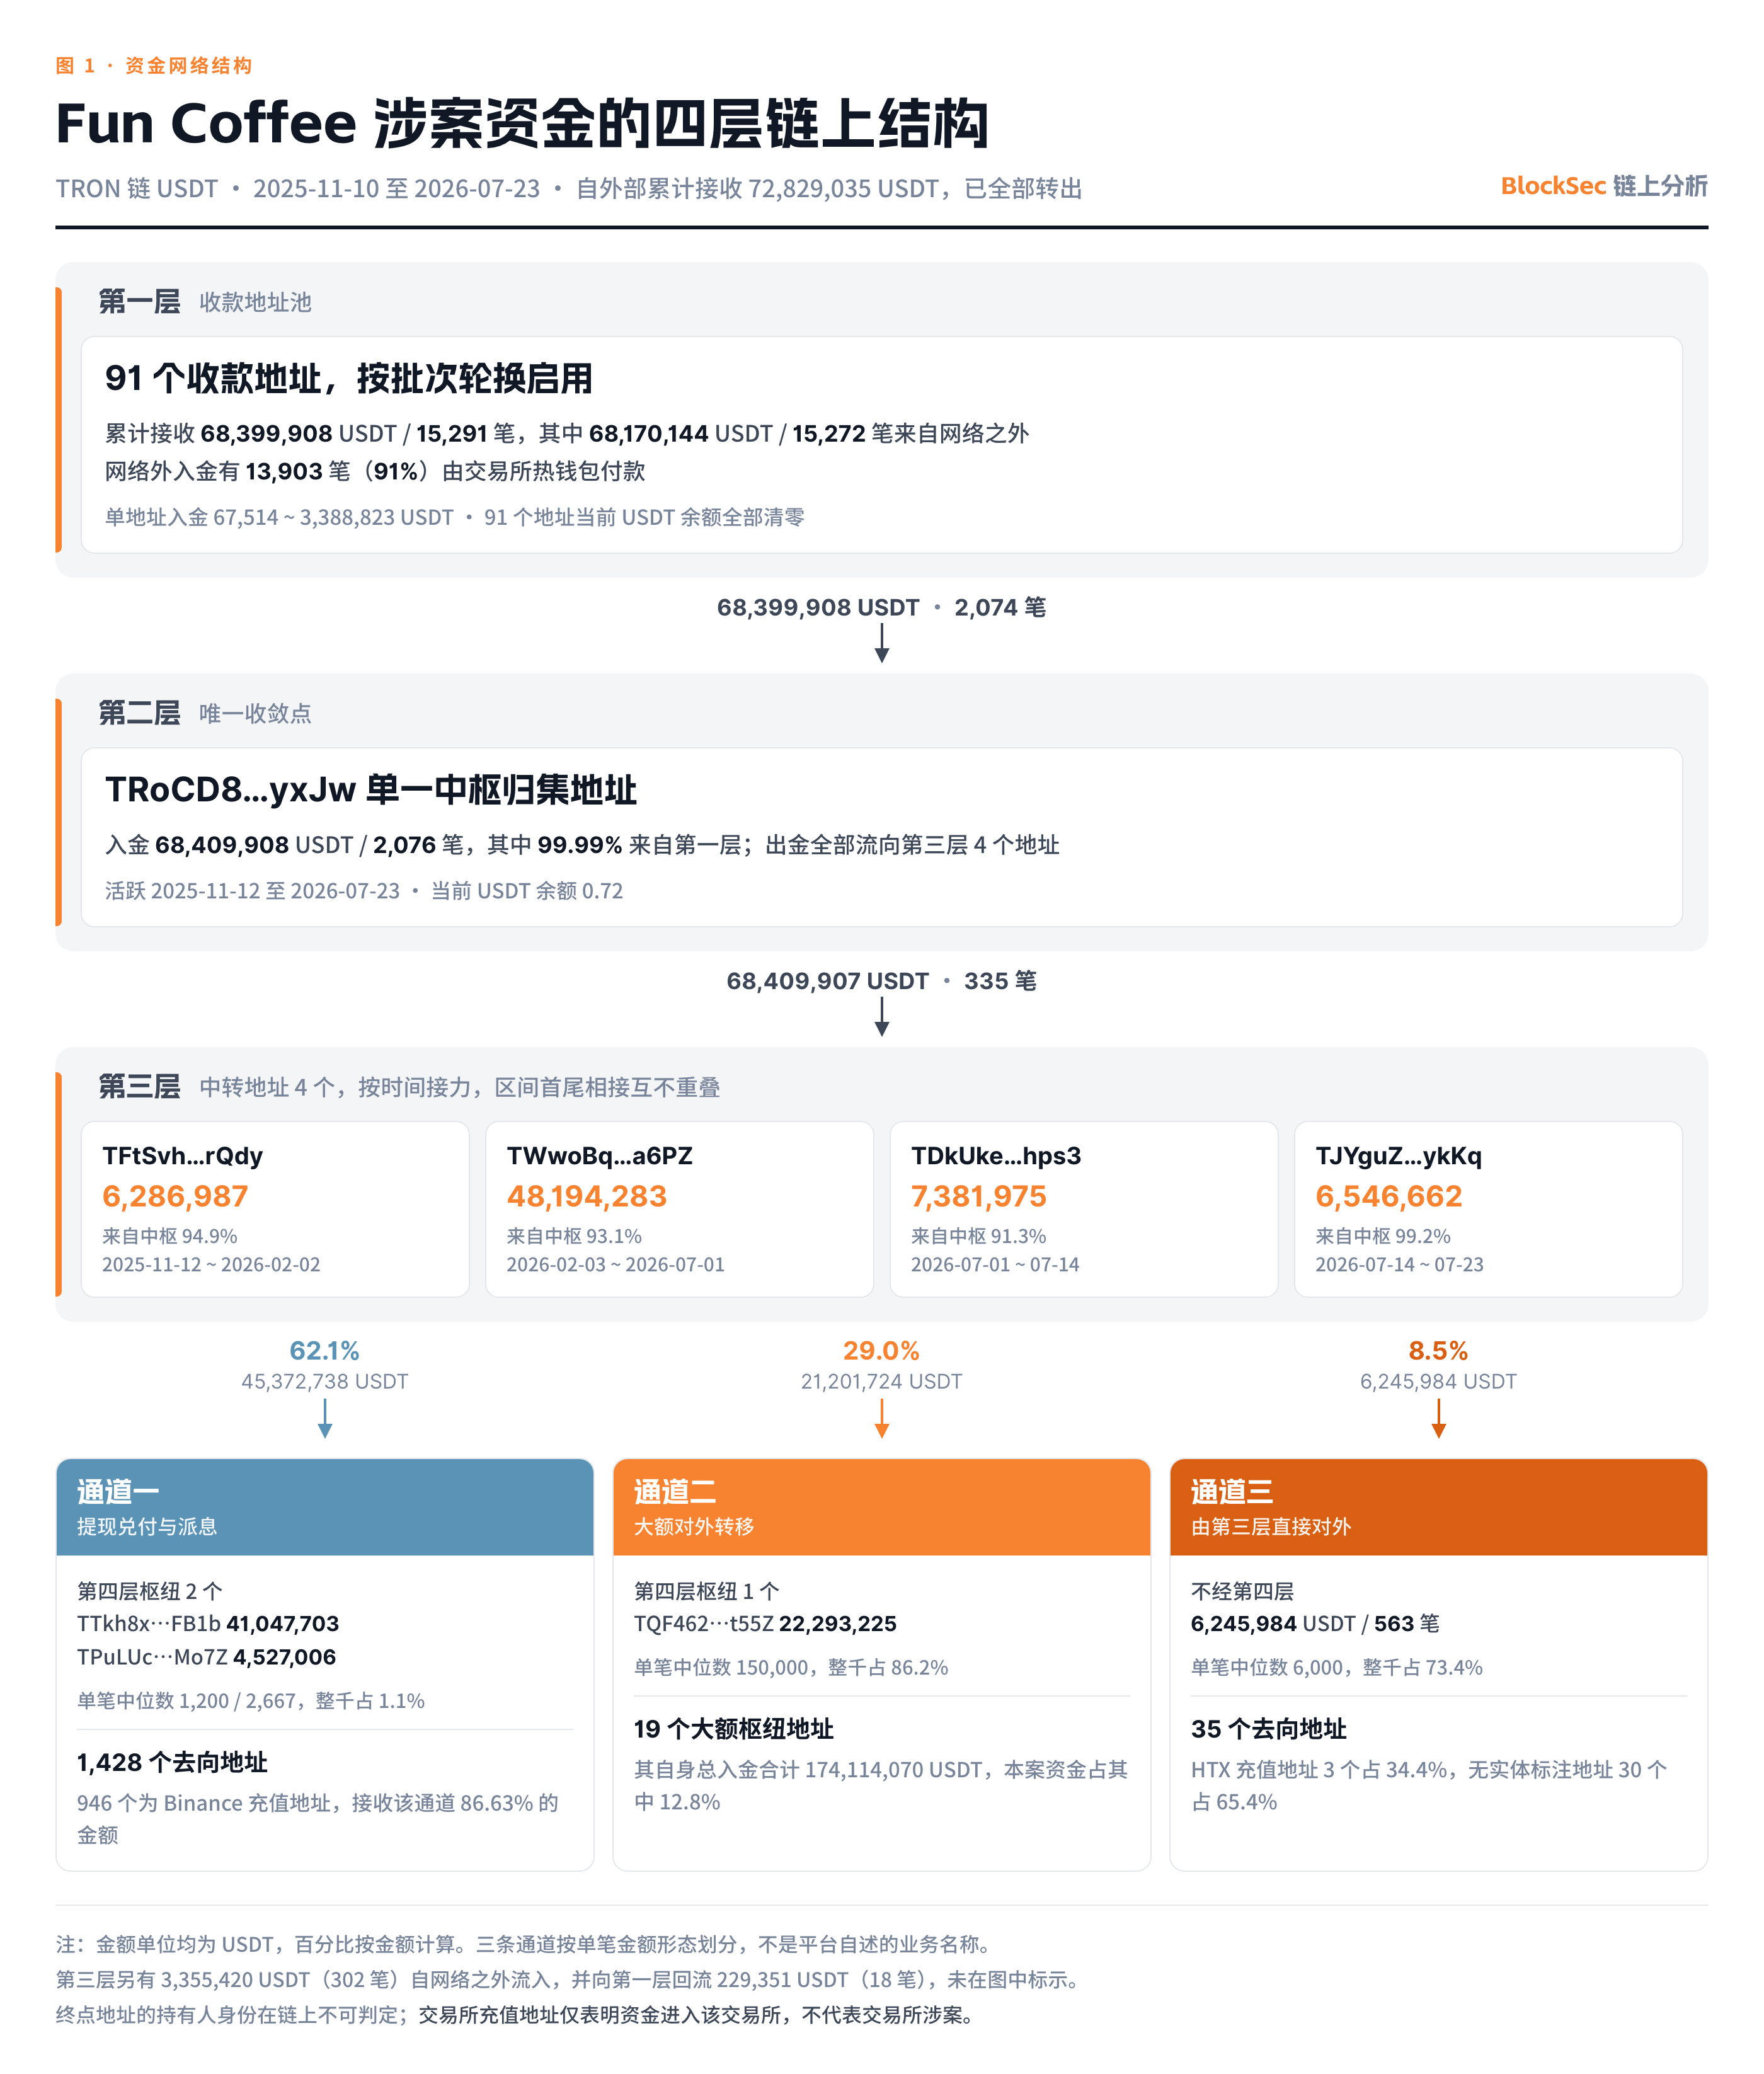Click the hub line "TQF462···t55Z 22,293,225"
The width and height of the screenshot is (1764, 2074).
pos(765,1623)
